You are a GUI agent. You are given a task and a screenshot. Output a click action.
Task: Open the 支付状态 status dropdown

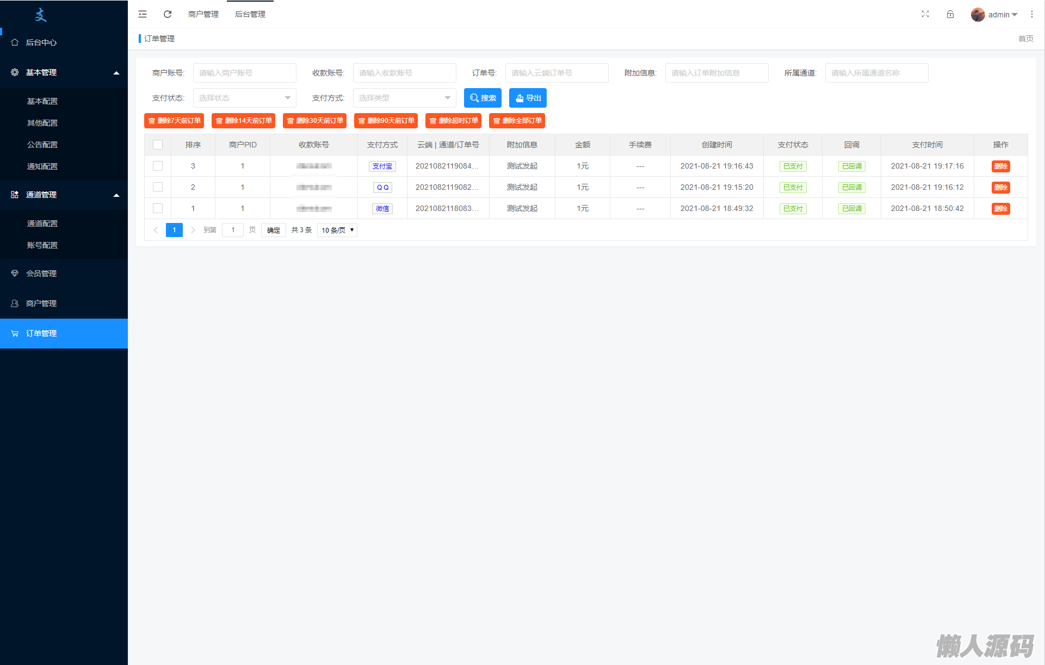pyautogui.click(x=244, y=98)
